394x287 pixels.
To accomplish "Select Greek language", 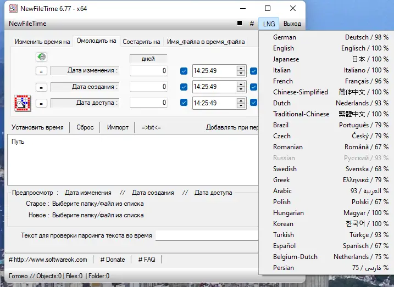I will point(326,180).
